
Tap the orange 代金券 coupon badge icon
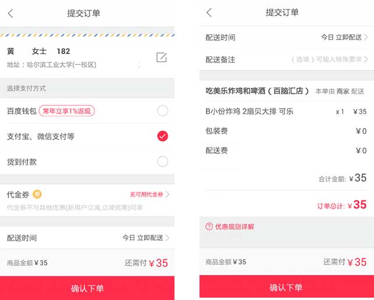tap(37, 194)
